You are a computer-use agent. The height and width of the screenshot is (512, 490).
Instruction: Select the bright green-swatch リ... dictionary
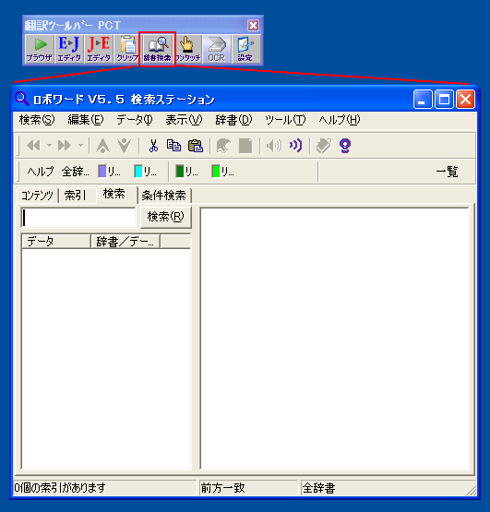[222, 172]
